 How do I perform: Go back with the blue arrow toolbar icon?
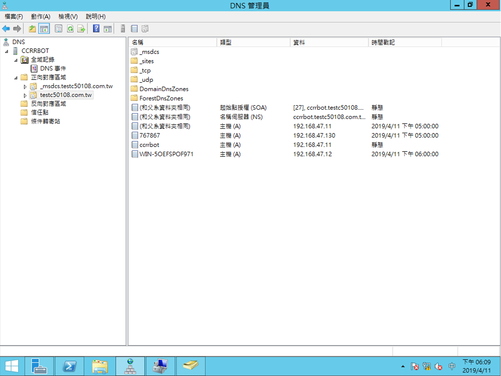(x=6, y=29)
